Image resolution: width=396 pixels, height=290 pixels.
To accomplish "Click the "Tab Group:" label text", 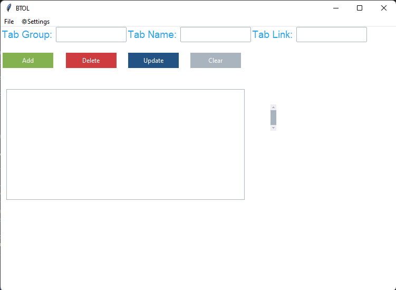I will point(27,35).
